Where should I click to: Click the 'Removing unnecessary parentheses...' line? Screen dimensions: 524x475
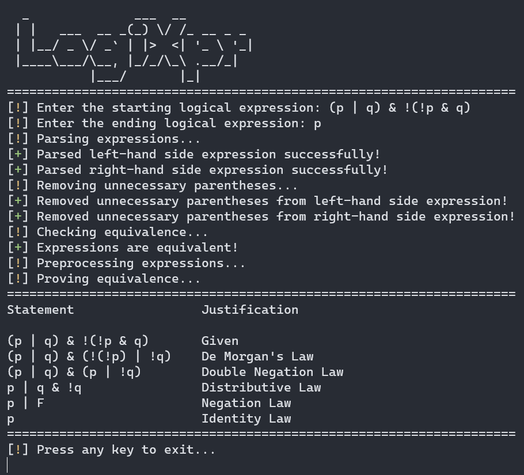tap(153, 186)
